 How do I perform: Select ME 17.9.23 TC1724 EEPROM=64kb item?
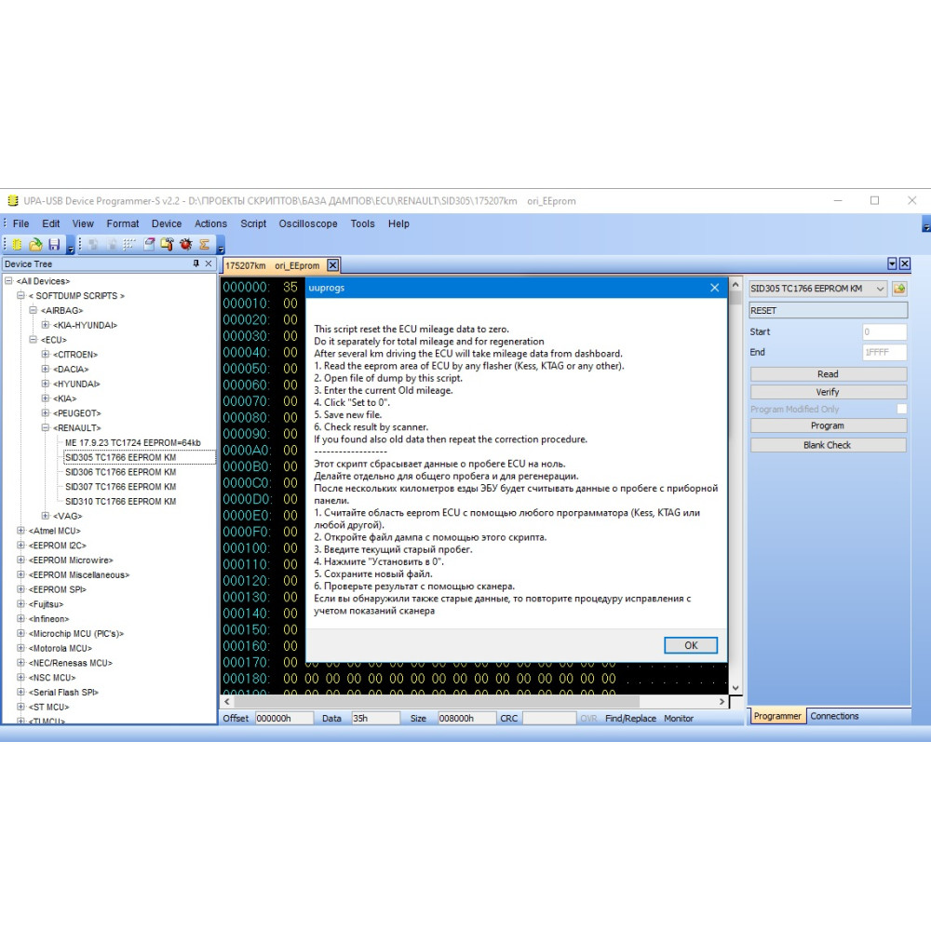133,442
